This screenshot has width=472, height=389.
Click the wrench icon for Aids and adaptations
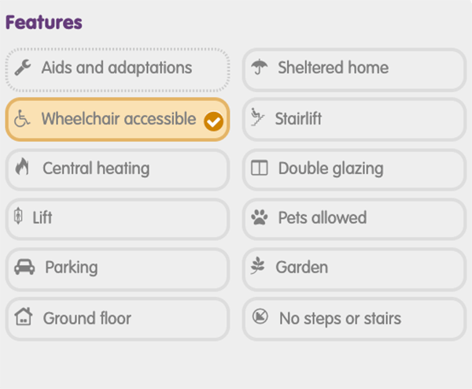click(x=23, y=67)
